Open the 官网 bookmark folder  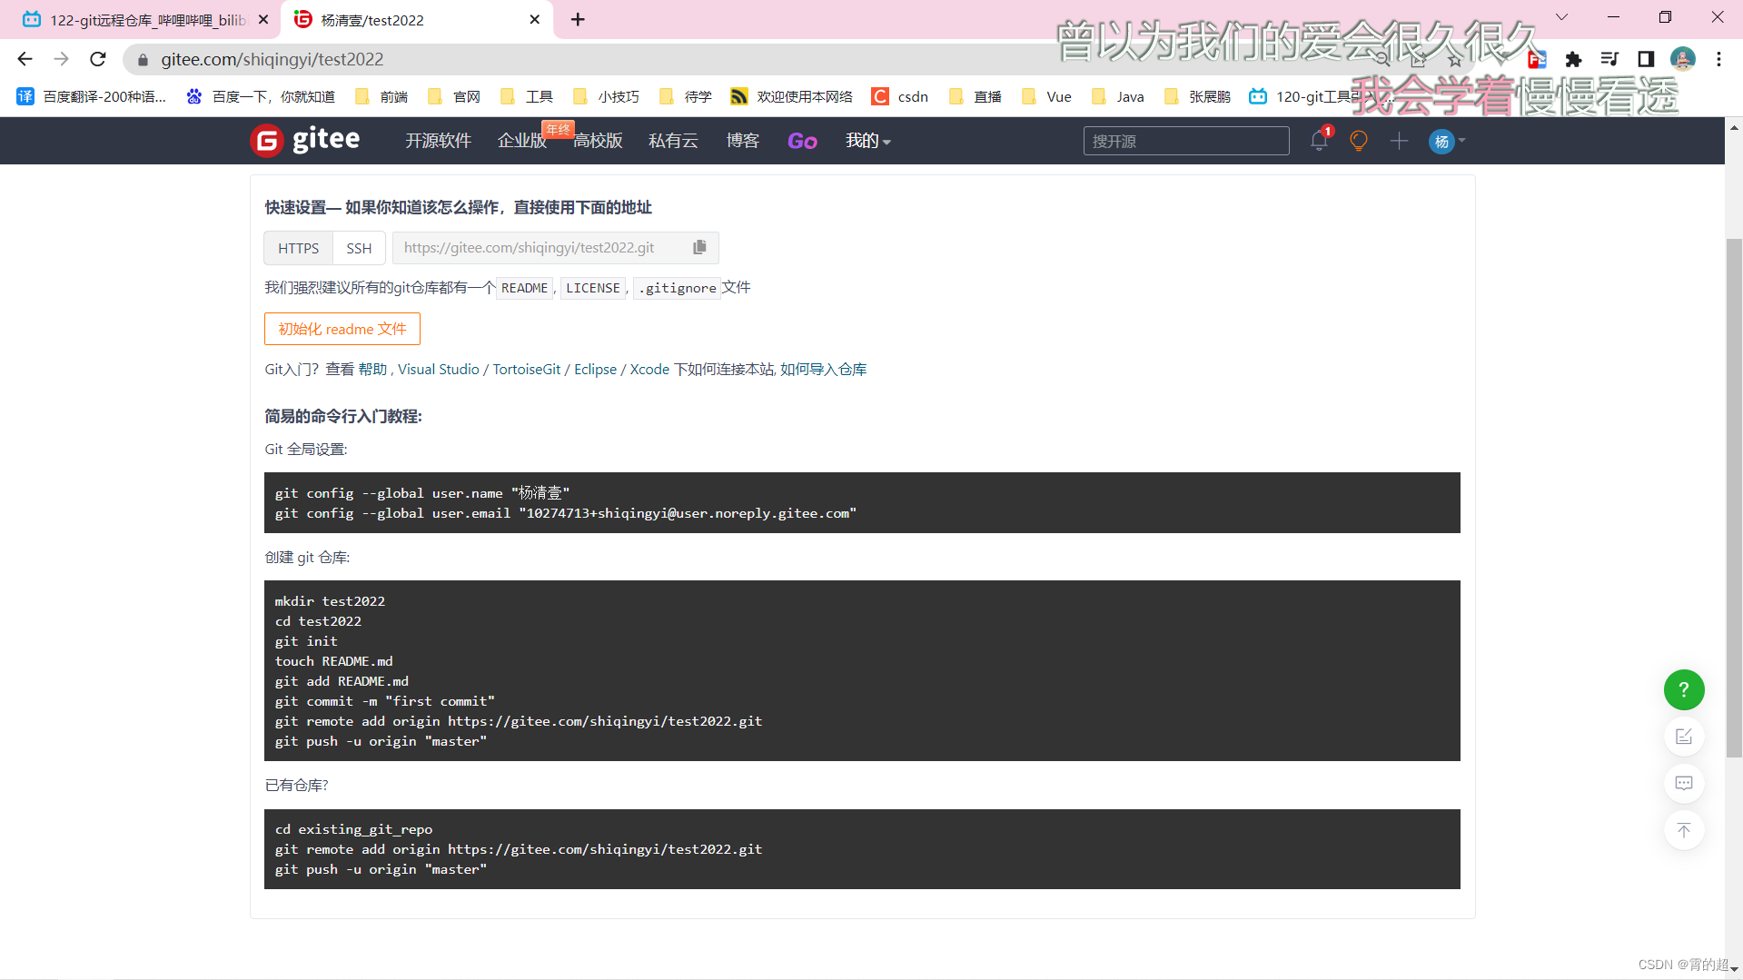pyautogui.click(x=454, y=96)
